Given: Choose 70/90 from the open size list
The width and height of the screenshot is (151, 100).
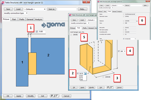Looking at the screenshot, I should click(81, 80).
